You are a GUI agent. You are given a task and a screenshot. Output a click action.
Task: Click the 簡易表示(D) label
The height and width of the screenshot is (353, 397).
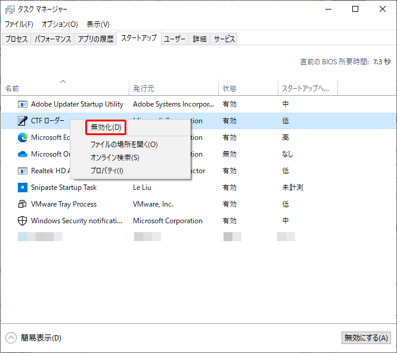click(x=41, y=338)
